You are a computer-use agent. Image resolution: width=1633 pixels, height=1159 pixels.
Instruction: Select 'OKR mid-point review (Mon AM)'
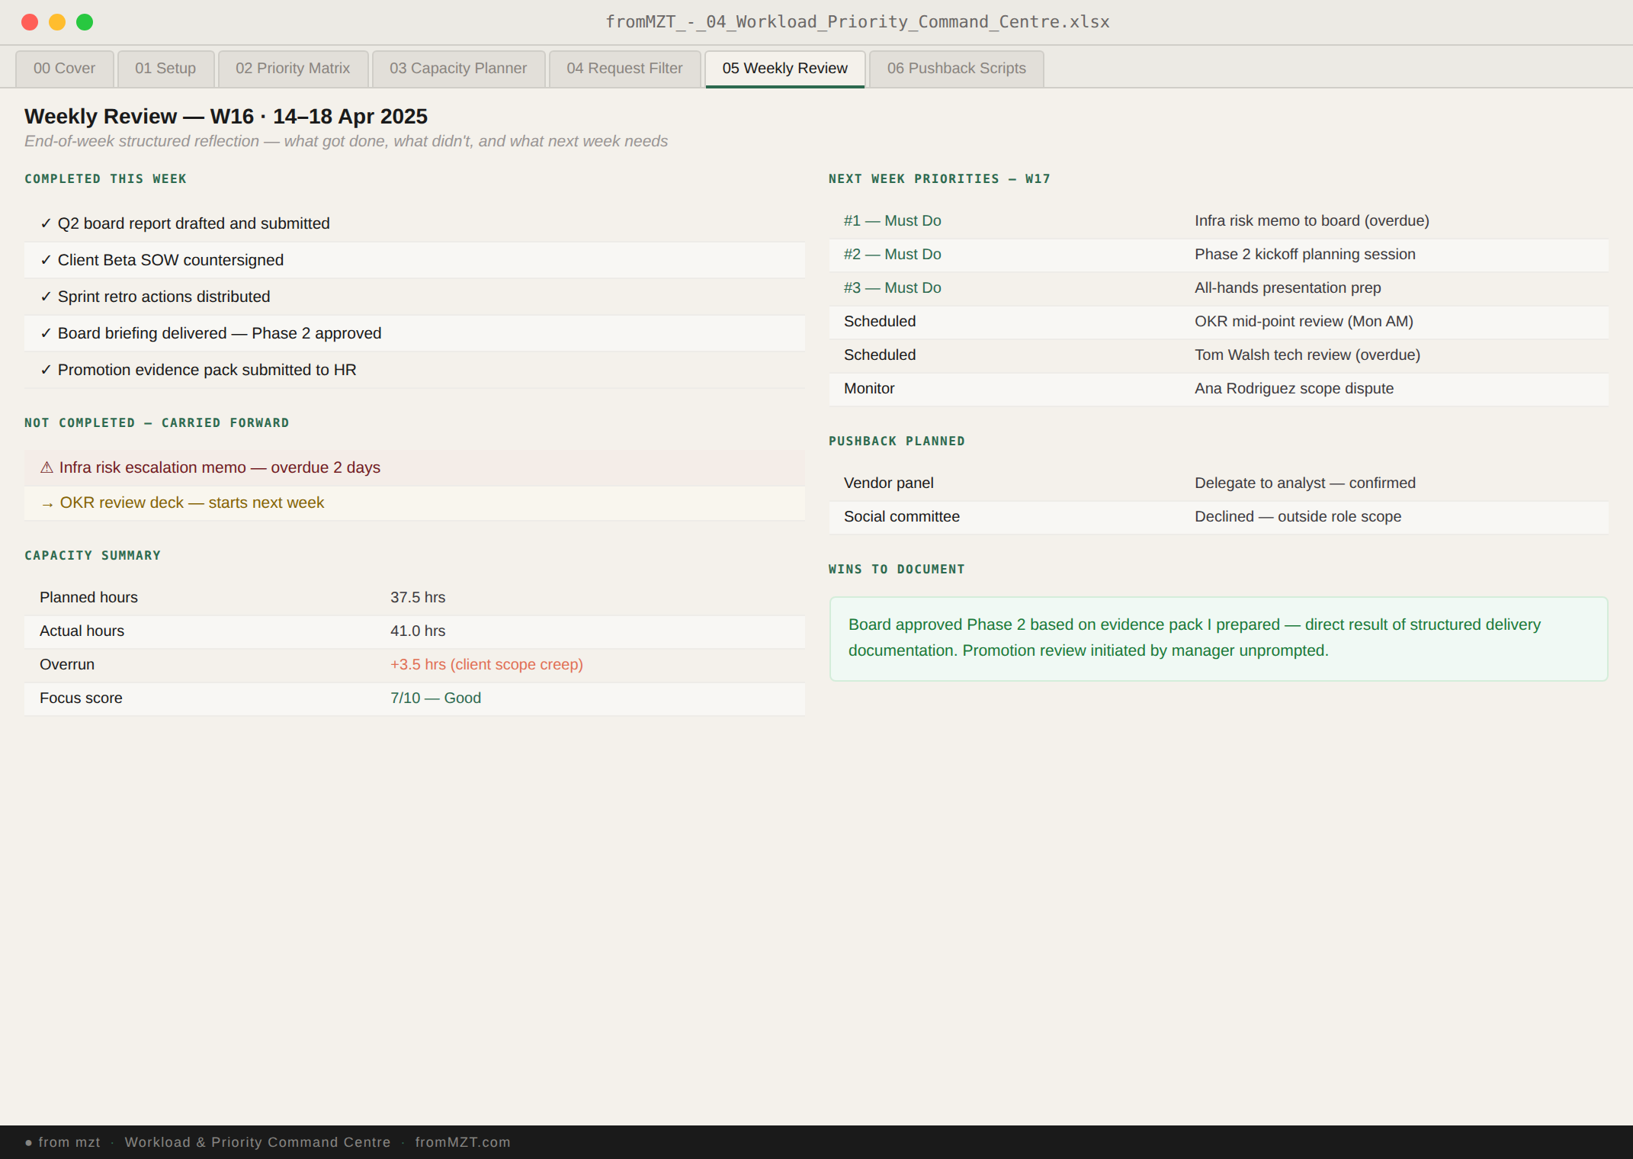[x=1304, y=322]
